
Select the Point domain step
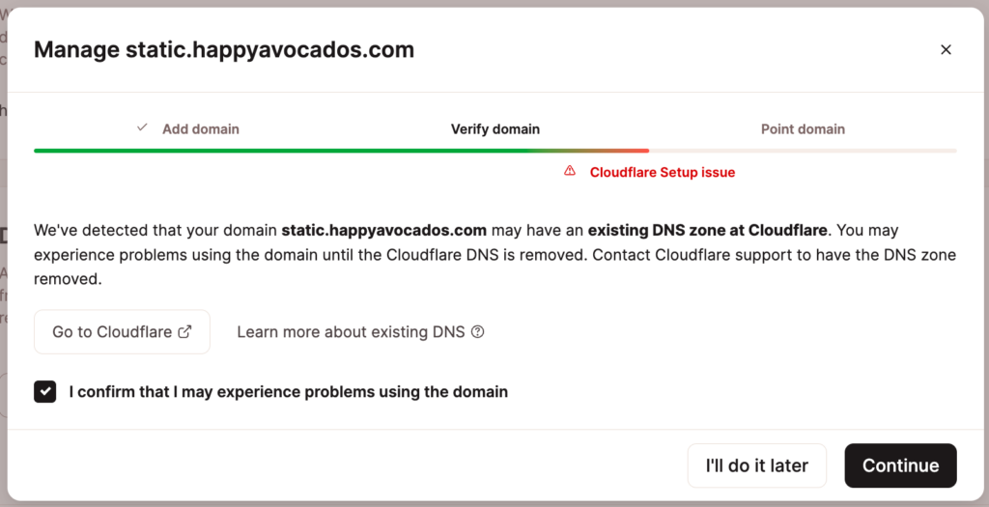(x=802, y=128)
